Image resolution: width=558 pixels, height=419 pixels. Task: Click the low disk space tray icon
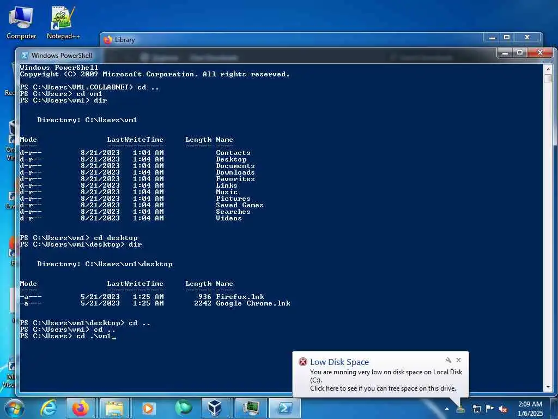[460, 409]
